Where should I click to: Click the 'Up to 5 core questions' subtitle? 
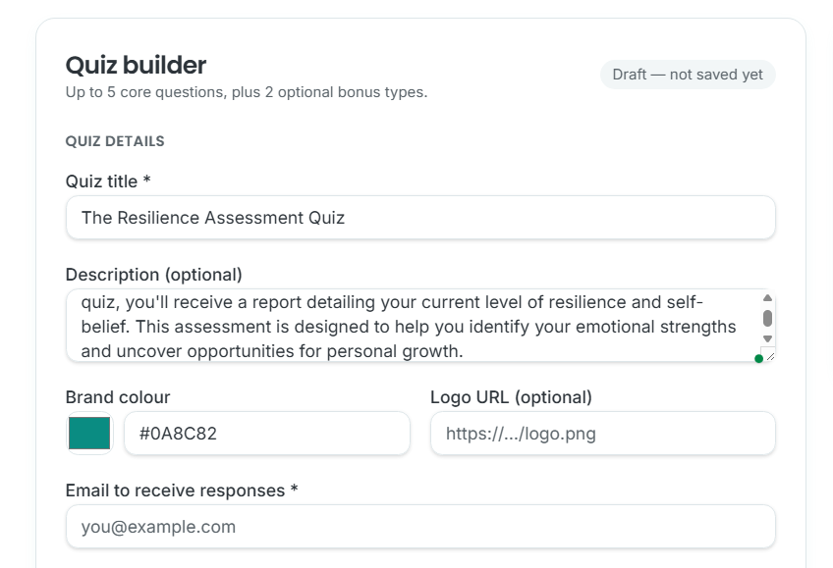(247, 92)
